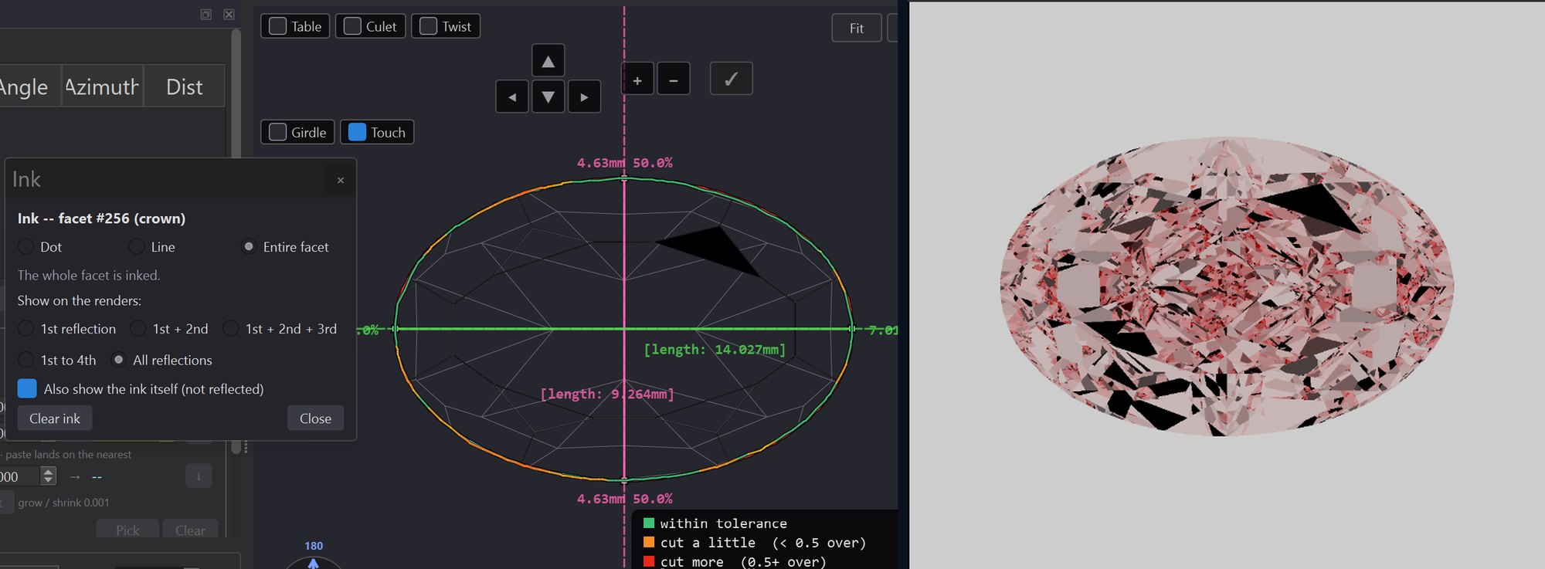Click the Clear ink button

point(55,418)
